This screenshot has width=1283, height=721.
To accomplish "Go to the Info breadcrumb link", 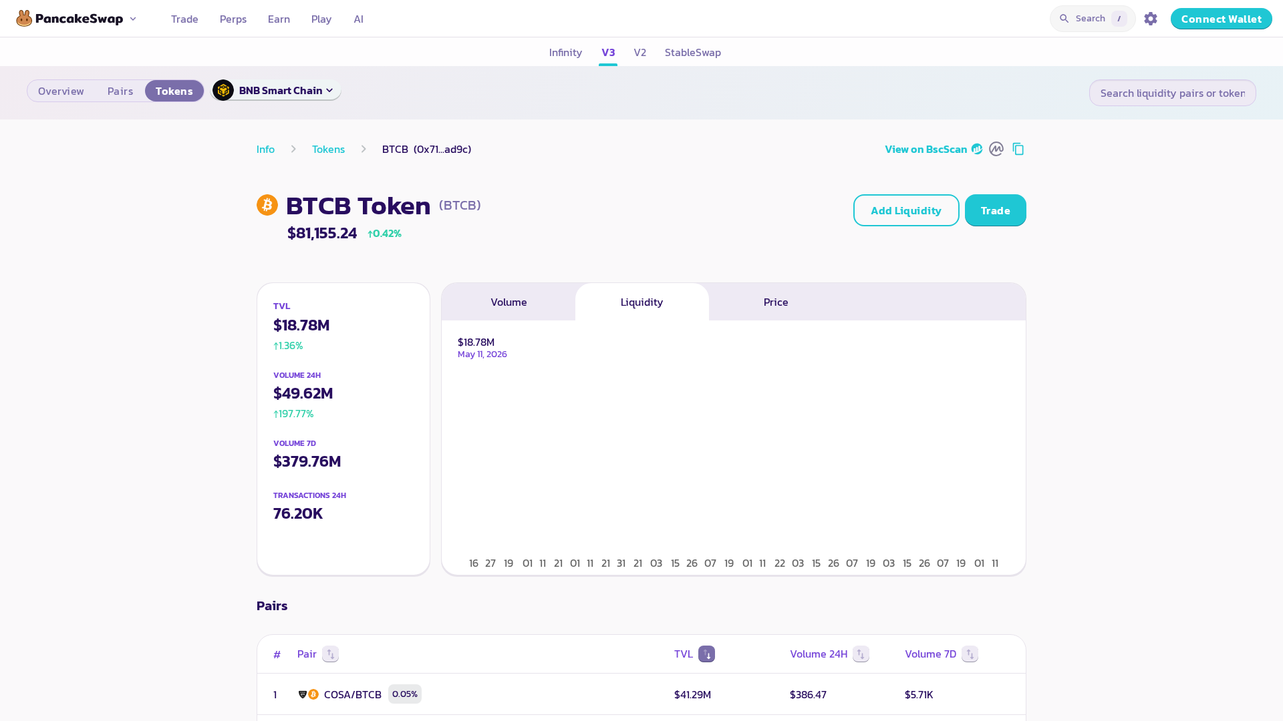I will (x=265, y=149).
